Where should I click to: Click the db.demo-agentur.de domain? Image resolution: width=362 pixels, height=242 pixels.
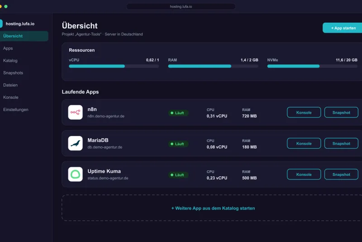pos(105,147)
